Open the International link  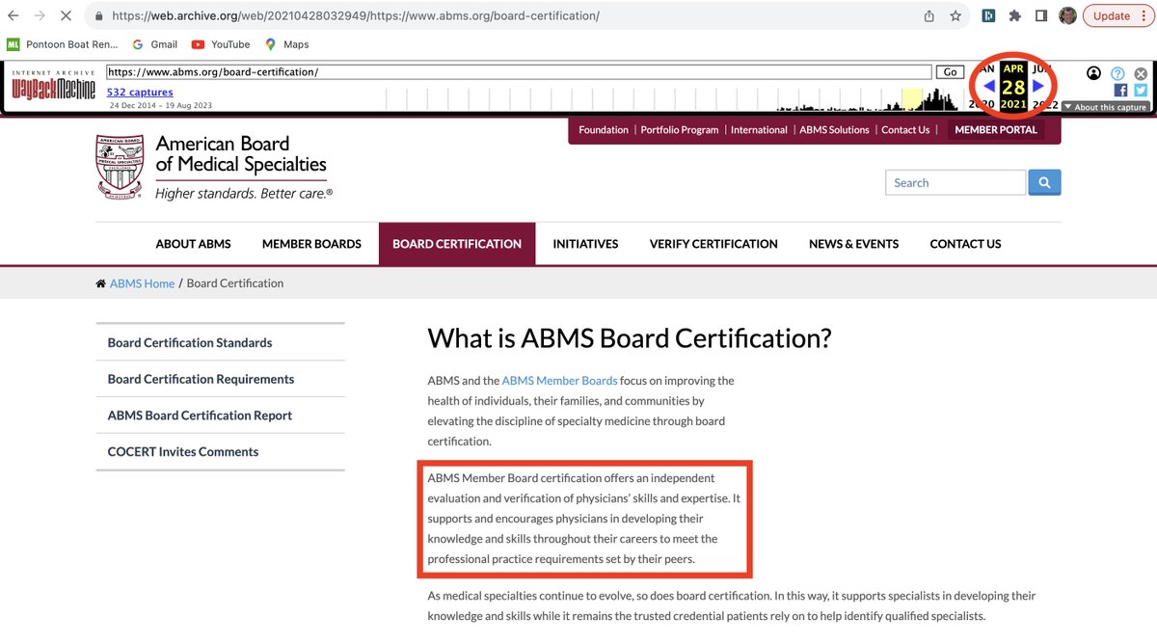click(759, 130)
